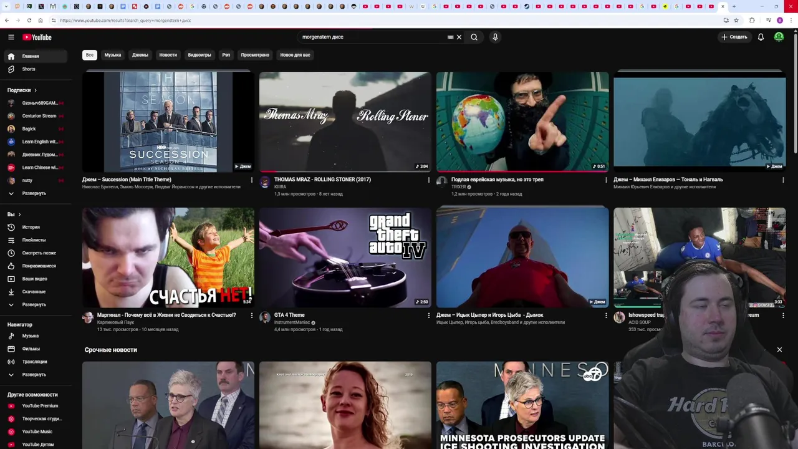Click the search input field
Viewport: 798px width, 449px height.
coord(371,37)
